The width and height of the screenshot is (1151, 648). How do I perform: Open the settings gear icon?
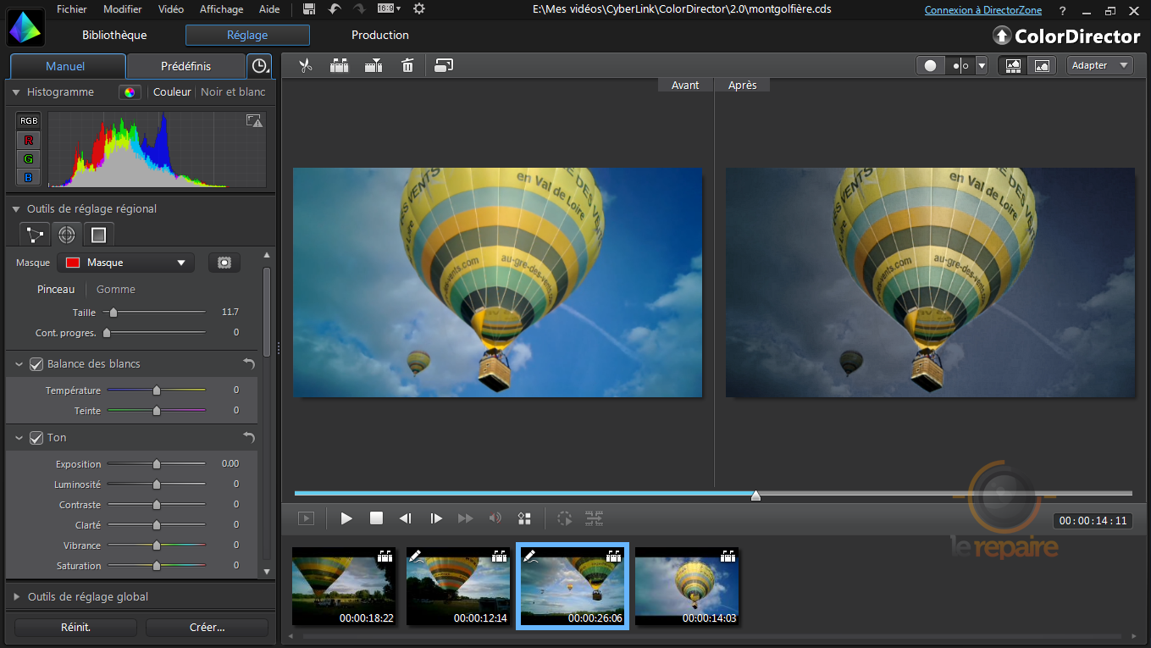[x=418, y=9]
